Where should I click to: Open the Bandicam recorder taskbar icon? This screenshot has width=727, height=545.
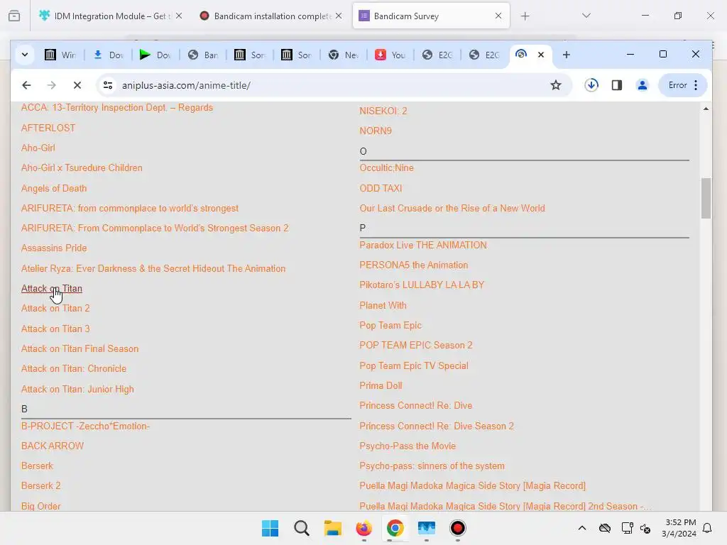click(458, 528)
